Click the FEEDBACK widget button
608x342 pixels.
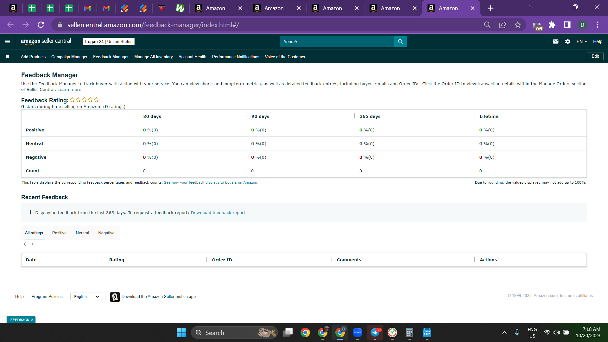click(20, 320)
